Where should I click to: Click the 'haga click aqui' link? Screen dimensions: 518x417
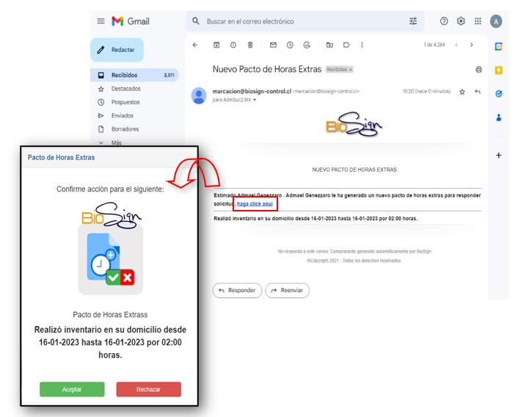255,204
